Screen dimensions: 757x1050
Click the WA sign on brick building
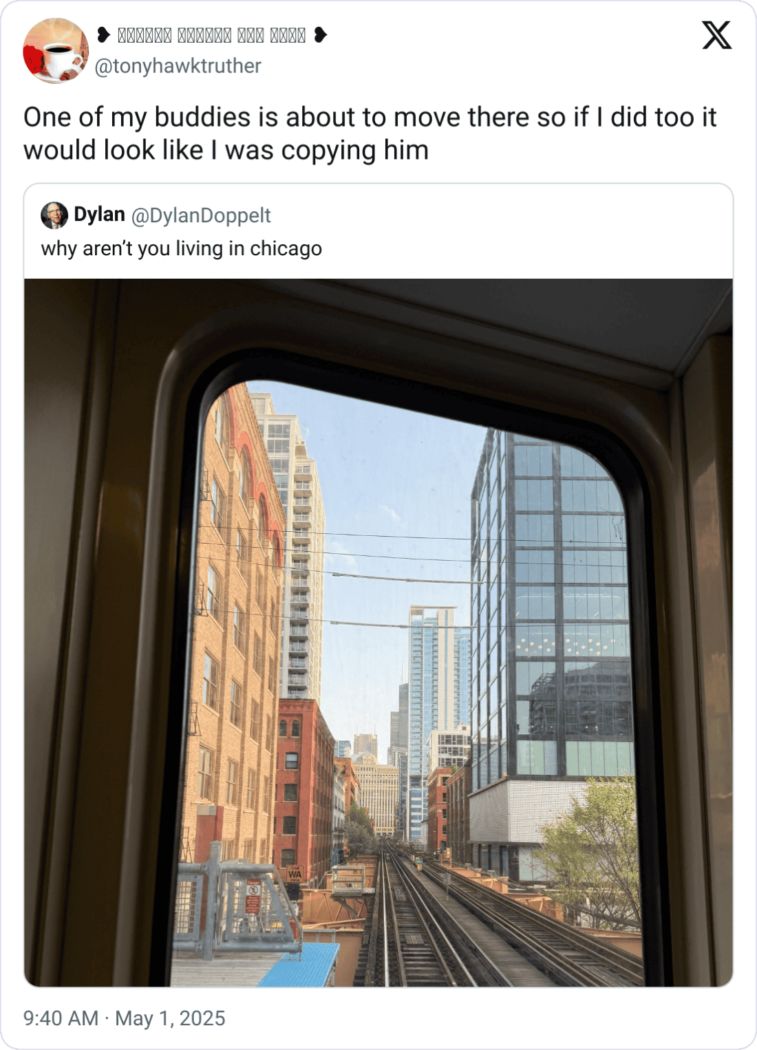[295, 874]
